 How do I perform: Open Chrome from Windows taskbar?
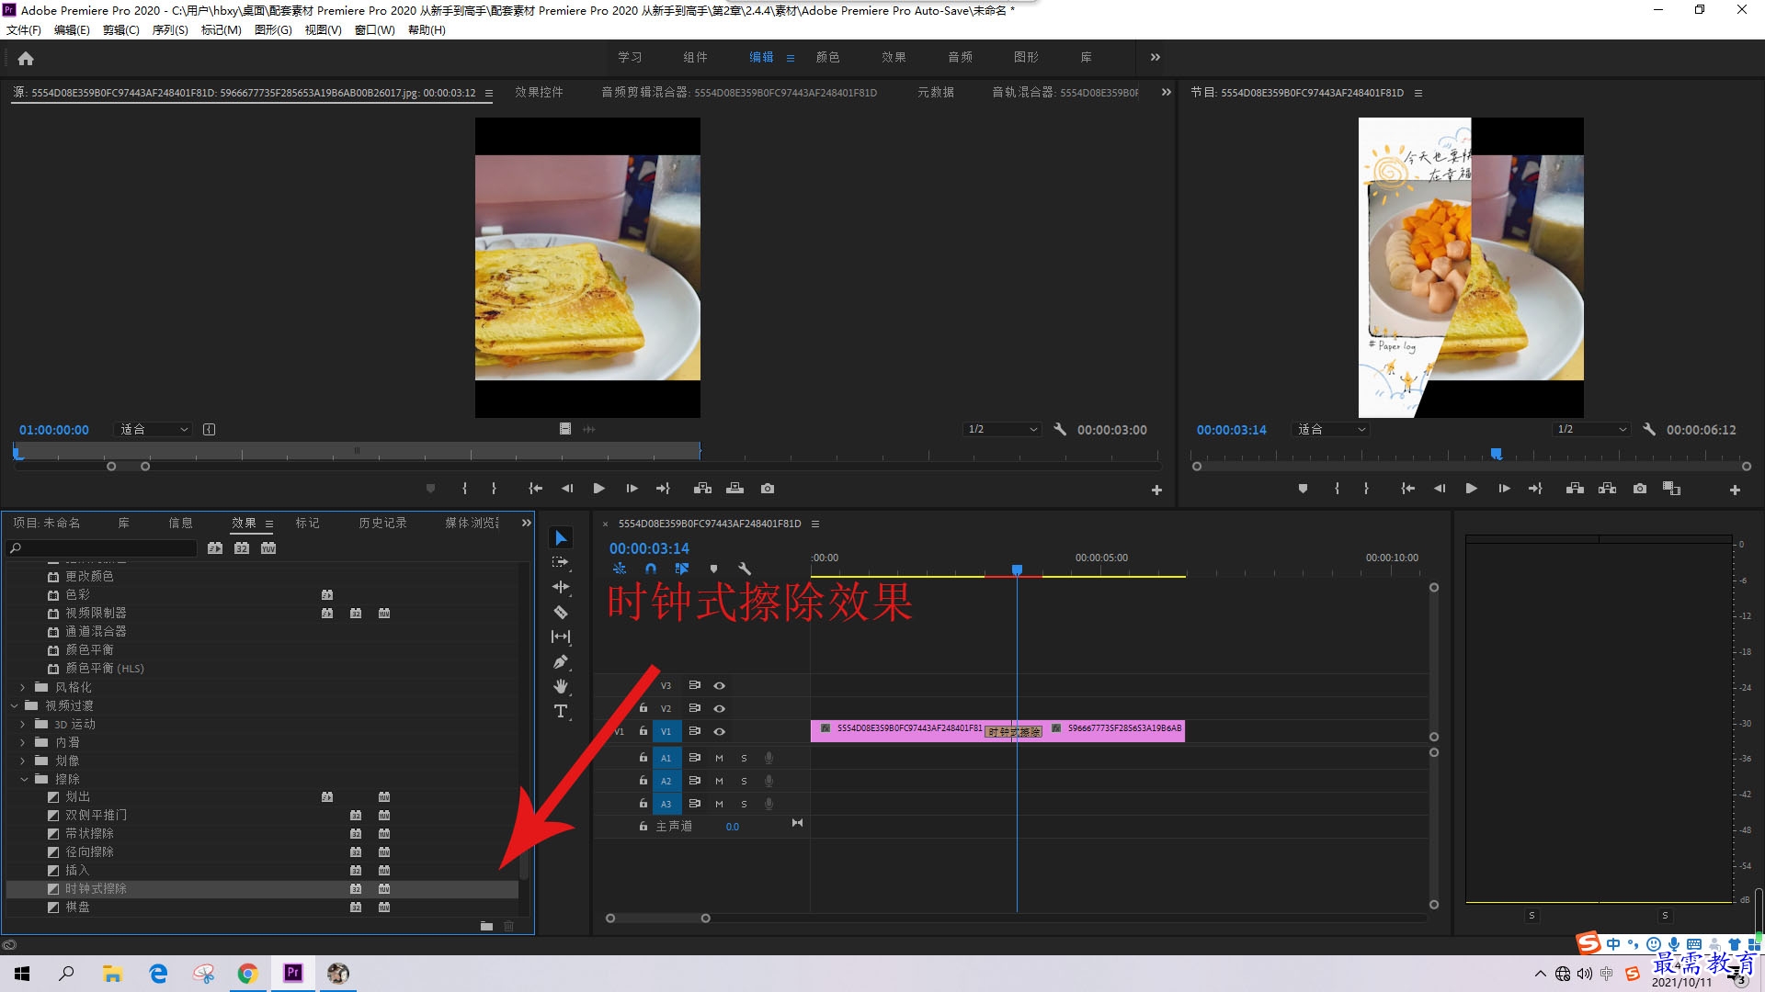coord(247,974)
